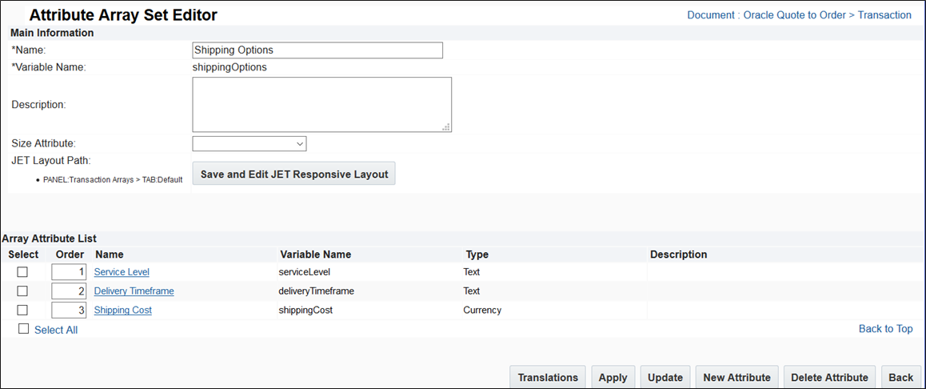Click the Delete Attribute button
This screenshot has height=389, width=926.
[829, 377]
